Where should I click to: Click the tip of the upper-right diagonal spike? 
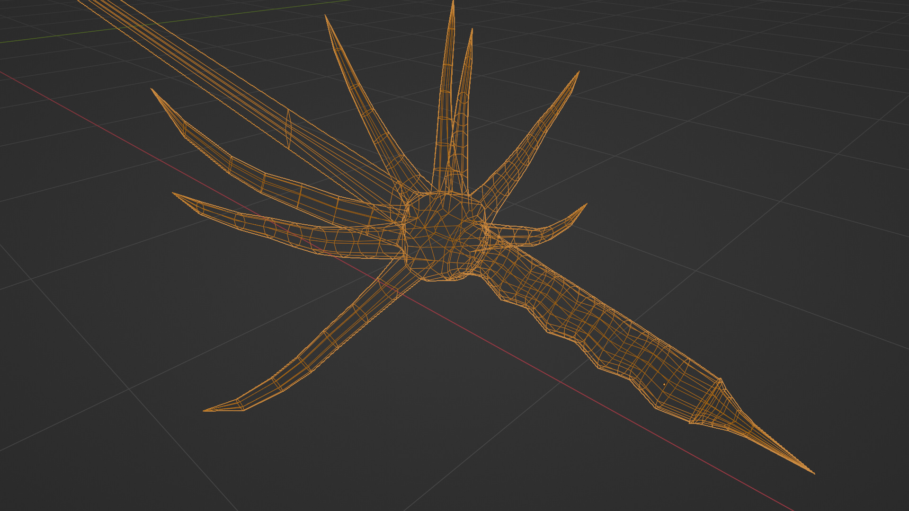click(x=578, y=73)
